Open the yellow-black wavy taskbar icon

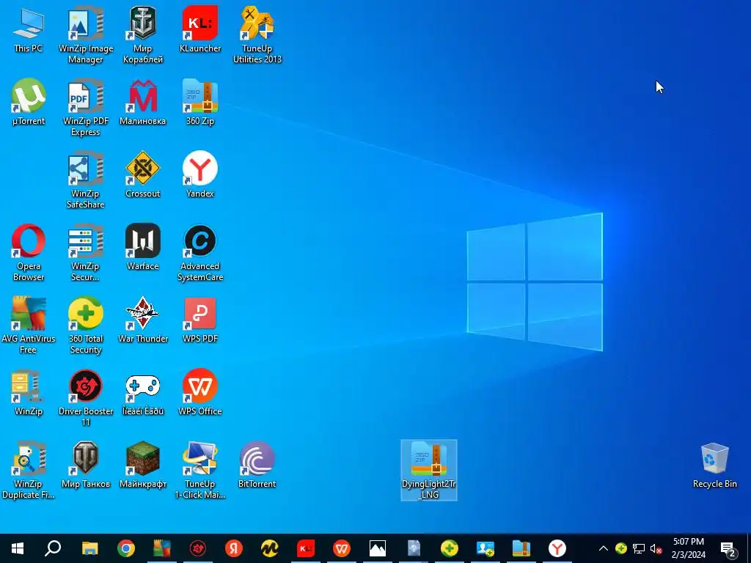click(270, 548)
